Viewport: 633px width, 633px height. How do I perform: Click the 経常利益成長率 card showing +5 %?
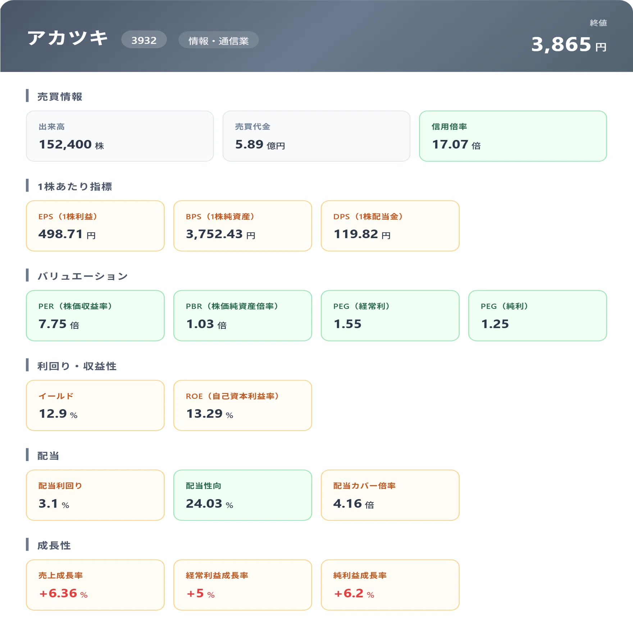pos(243,585)
